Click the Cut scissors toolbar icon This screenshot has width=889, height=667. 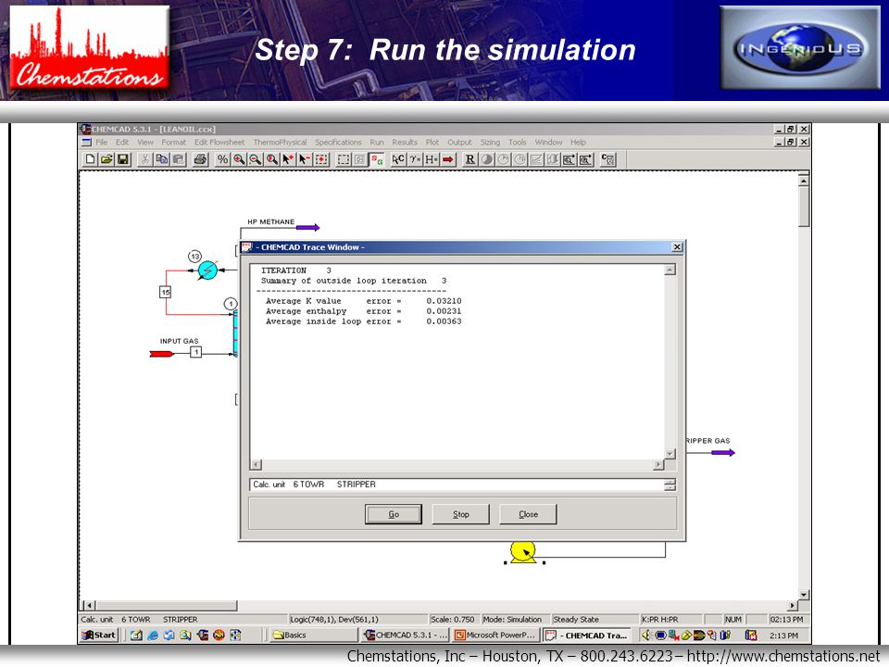[145, 159]
